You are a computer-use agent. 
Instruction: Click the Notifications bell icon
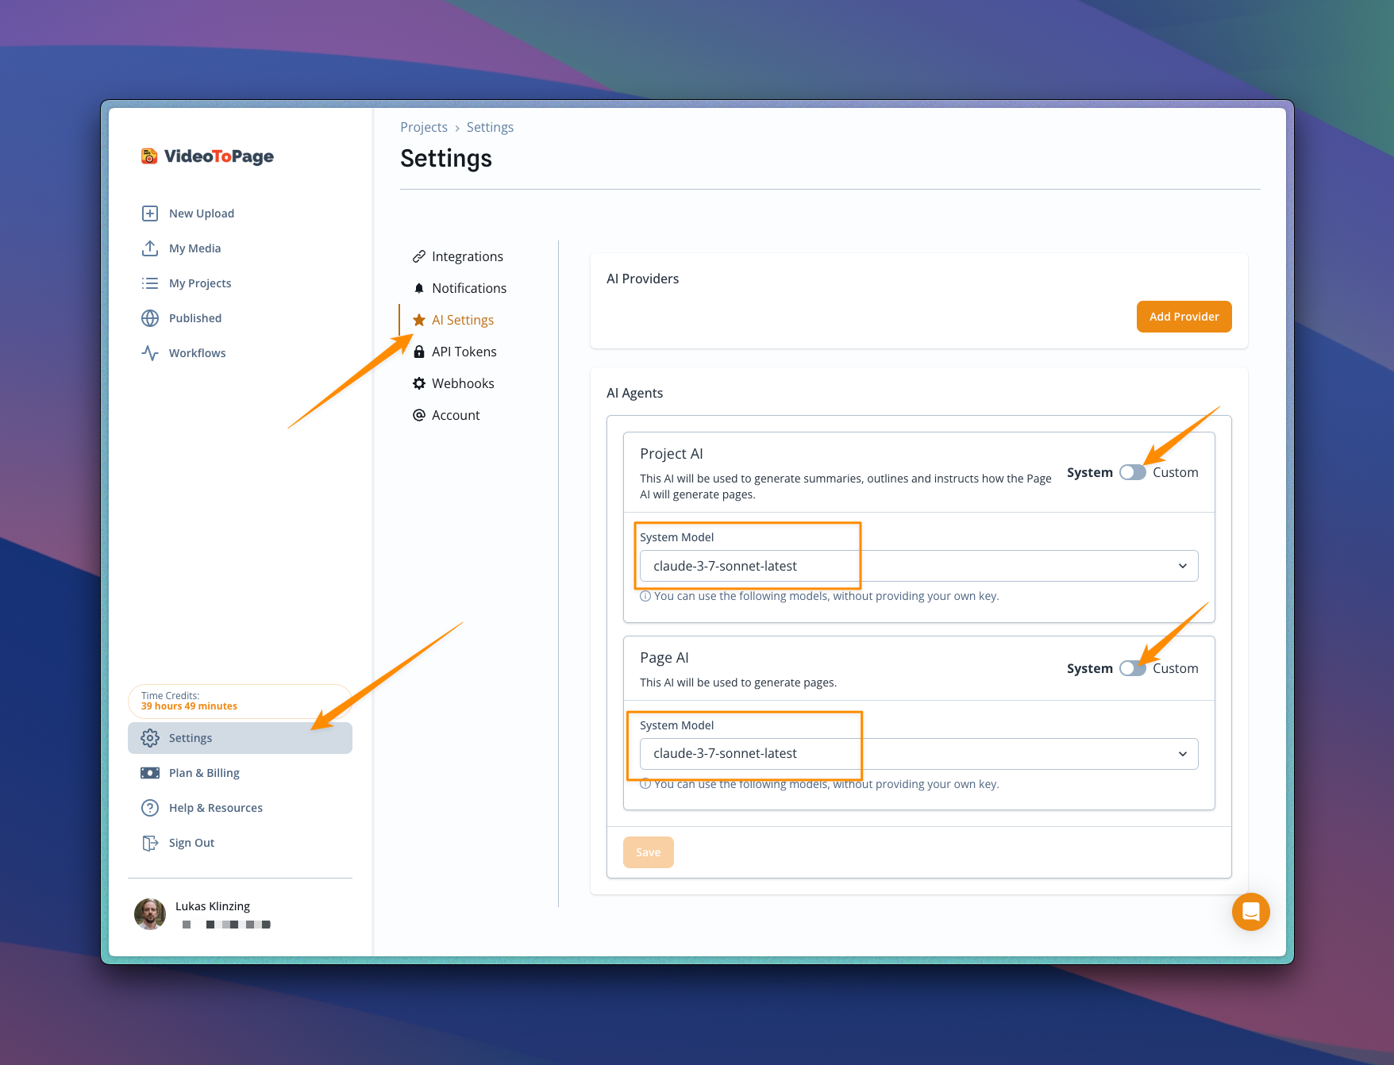[x=419, y=288]
